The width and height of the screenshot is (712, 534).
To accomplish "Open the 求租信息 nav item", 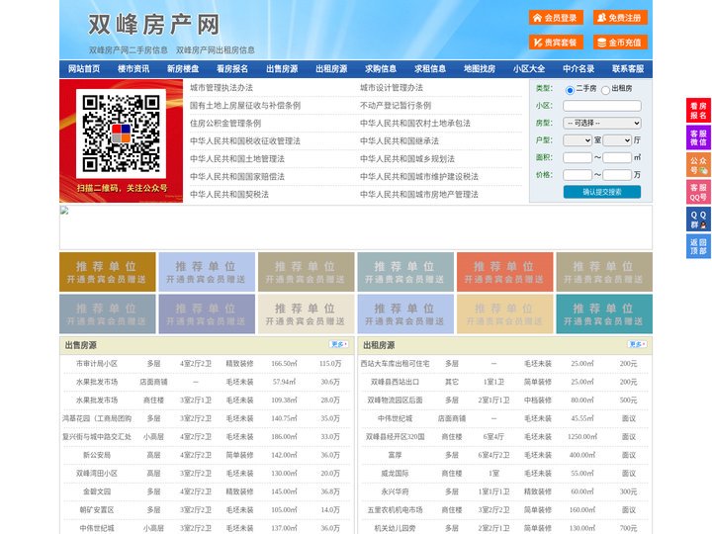I will tap(430, 69).
